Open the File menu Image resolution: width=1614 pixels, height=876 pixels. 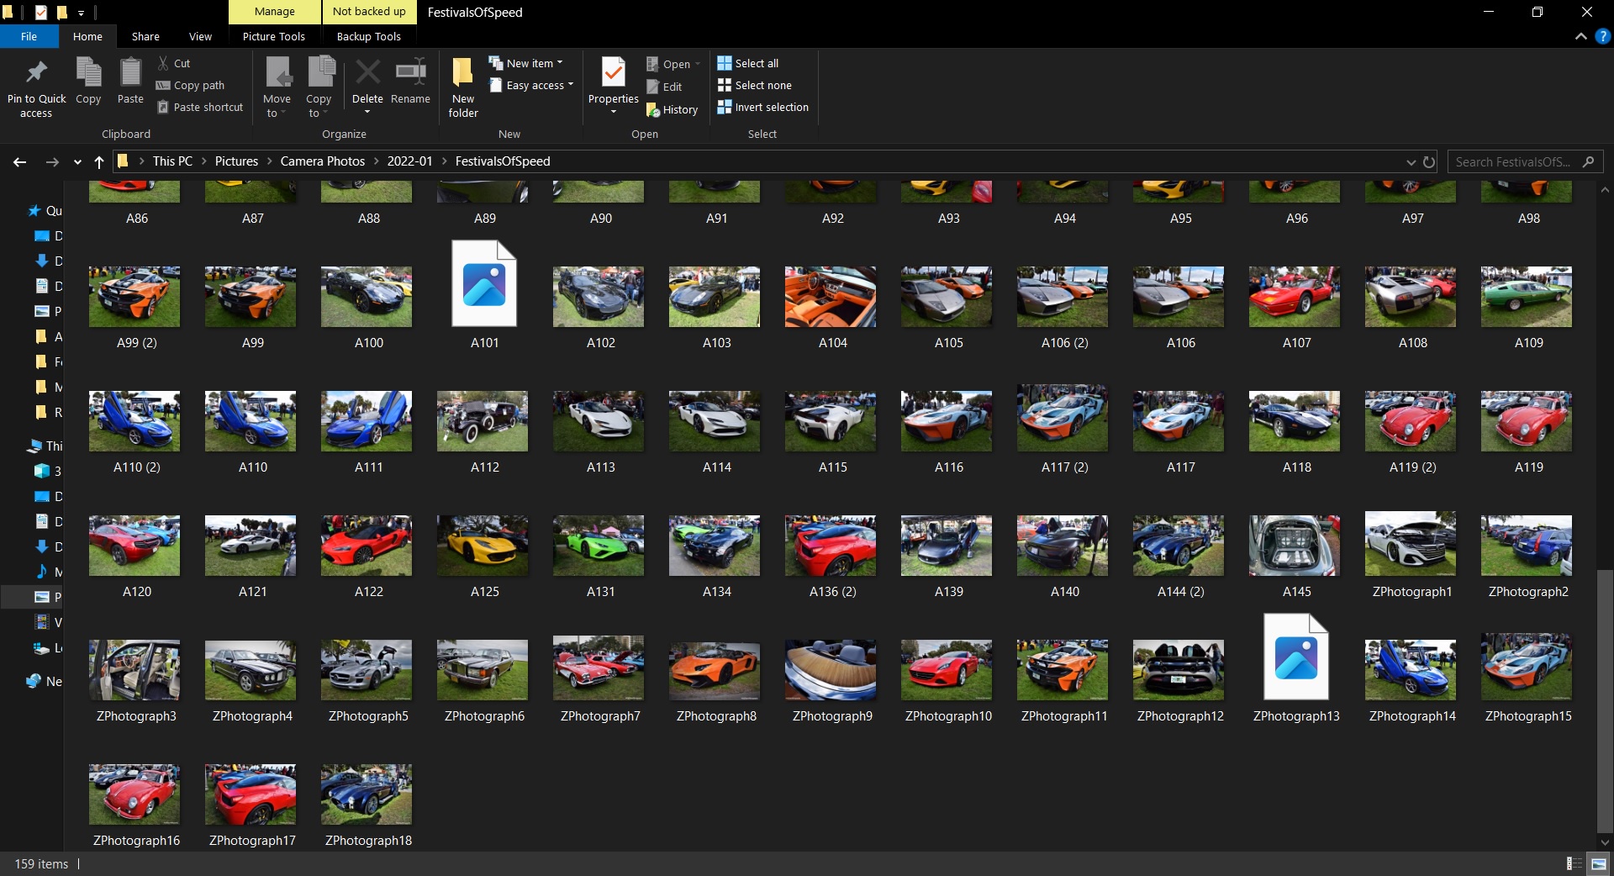pos(29,36)
